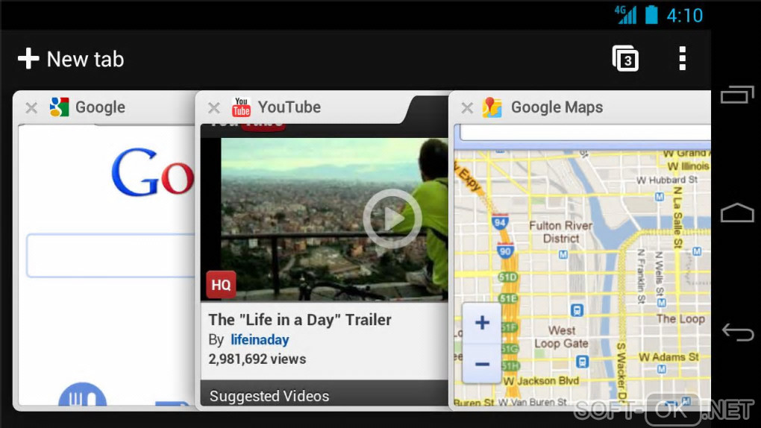
Task: Tap the Android back button
Action: tap(738, 332)
